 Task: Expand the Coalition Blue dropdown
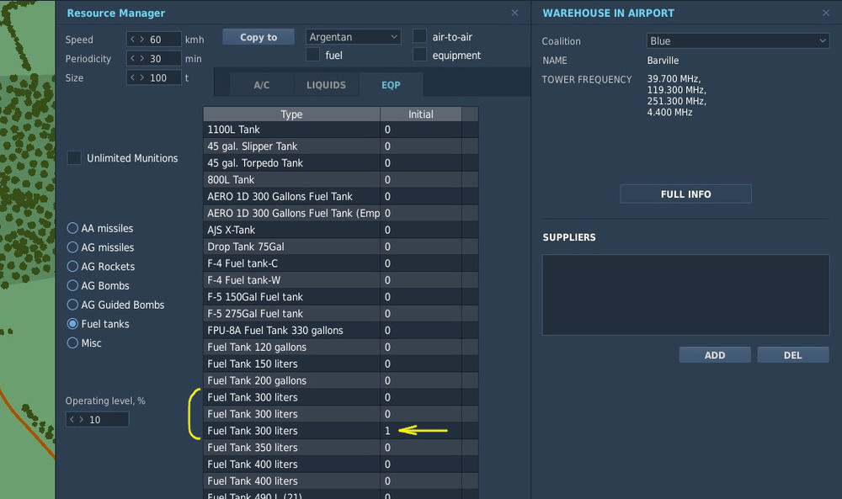[x=738, y=40]
